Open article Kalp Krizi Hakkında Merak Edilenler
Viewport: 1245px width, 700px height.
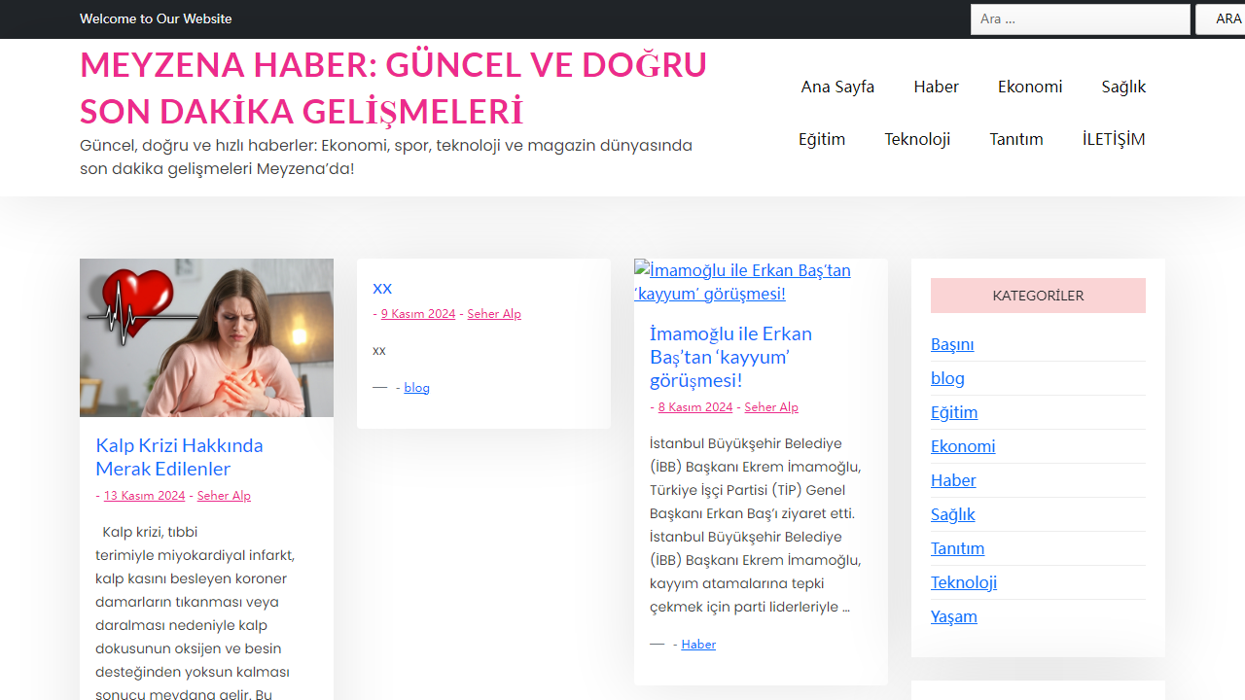tap(179, 457)
